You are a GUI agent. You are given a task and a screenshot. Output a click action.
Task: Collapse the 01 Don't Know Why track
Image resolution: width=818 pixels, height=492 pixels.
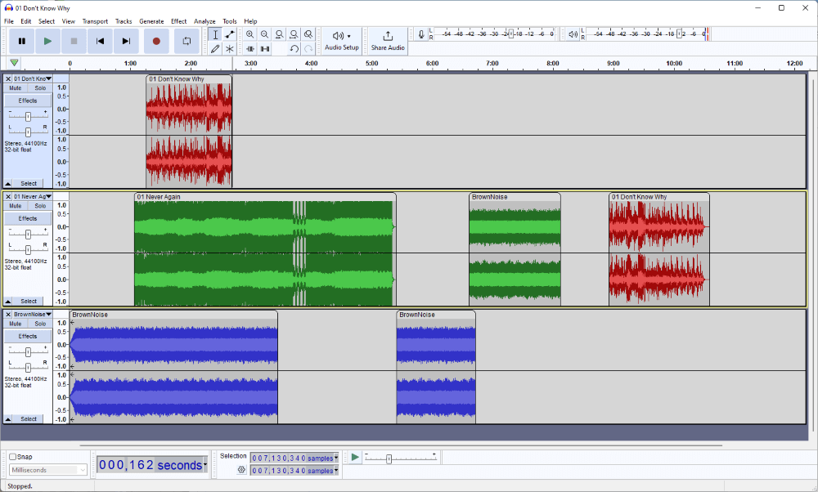coord(8,183)
